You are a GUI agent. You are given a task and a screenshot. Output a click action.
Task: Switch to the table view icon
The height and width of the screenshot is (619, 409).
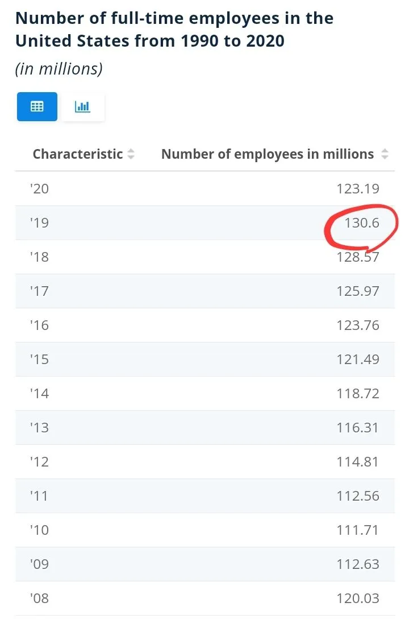click(37, 106)
